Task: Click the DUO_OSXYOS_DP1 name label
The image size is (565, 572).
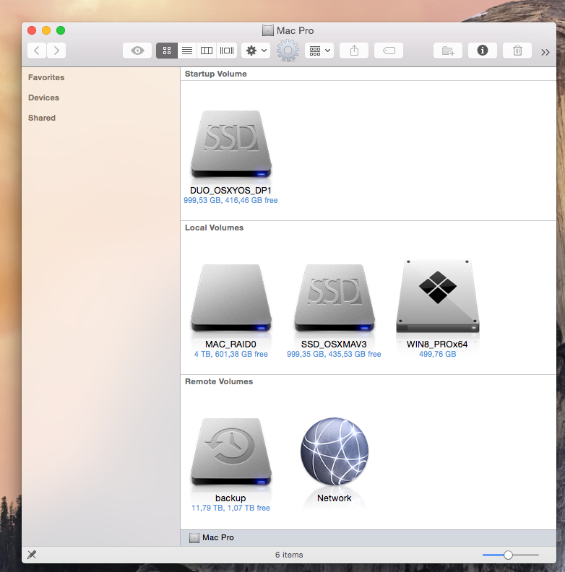Action: 230,191
